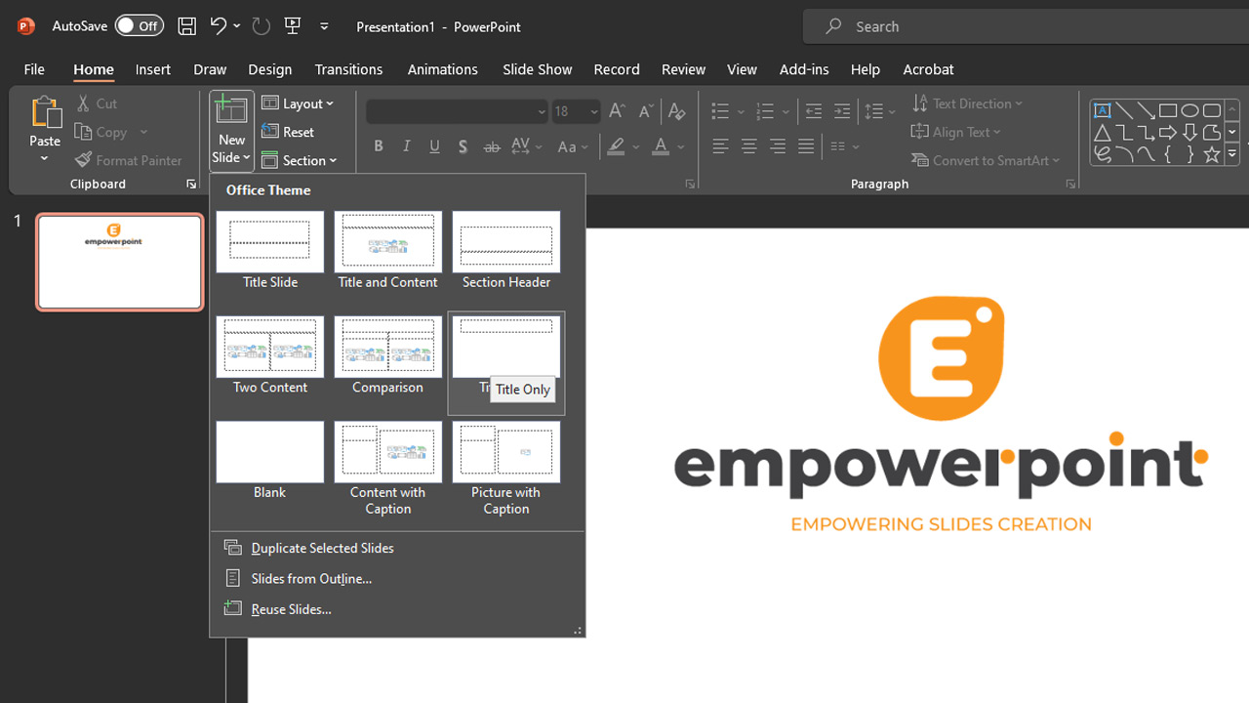Screen dimensions: 1249x703
Task: Toggle bold formatting
Action: (379, 146)
